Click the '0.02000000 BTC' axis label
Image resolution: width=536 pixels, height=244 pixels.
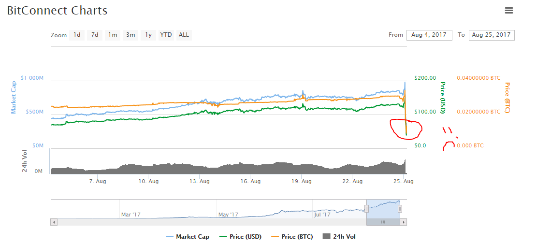tap(478, 112)
